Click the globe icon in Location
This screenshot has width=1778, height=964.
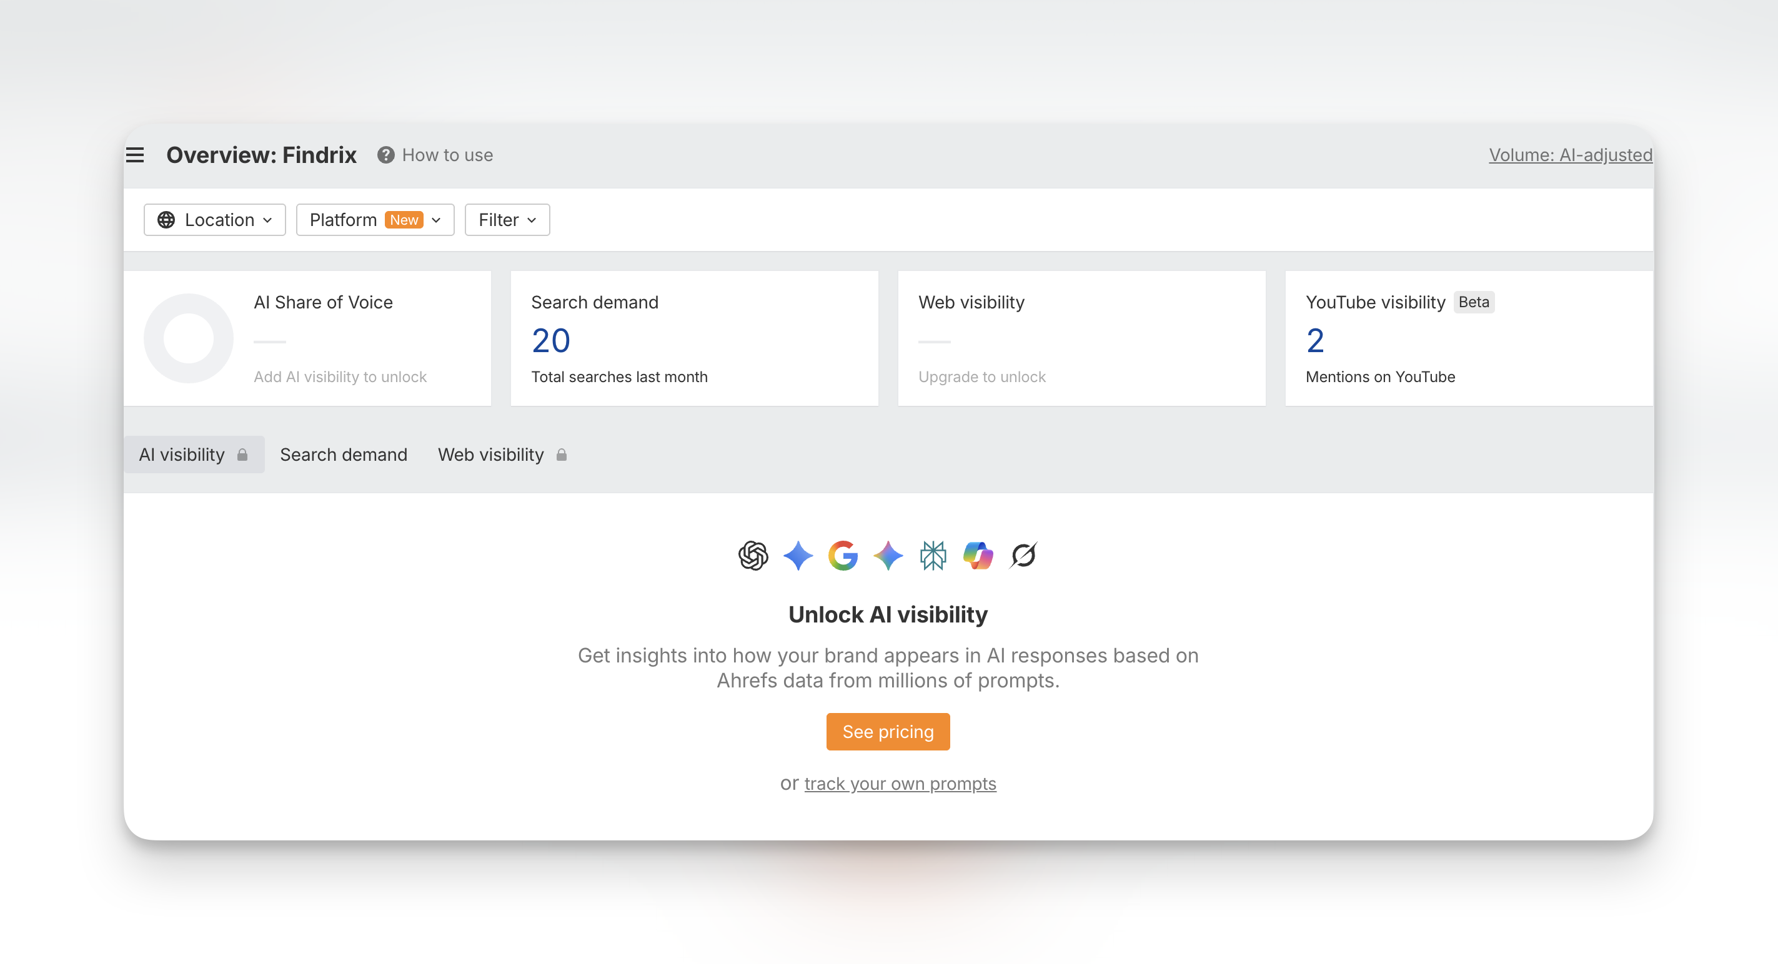(x=166, y=220)
